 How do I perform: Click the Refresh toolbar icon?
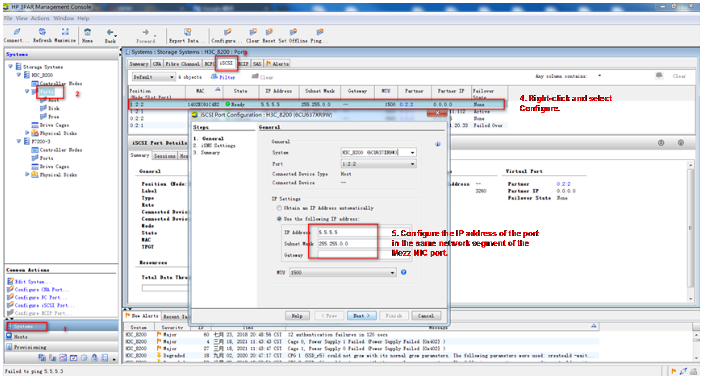tap(42, 31)
